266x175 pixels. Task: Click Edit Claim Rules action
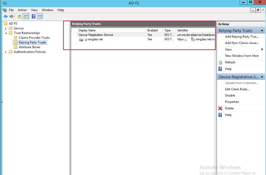coord(237,89)
